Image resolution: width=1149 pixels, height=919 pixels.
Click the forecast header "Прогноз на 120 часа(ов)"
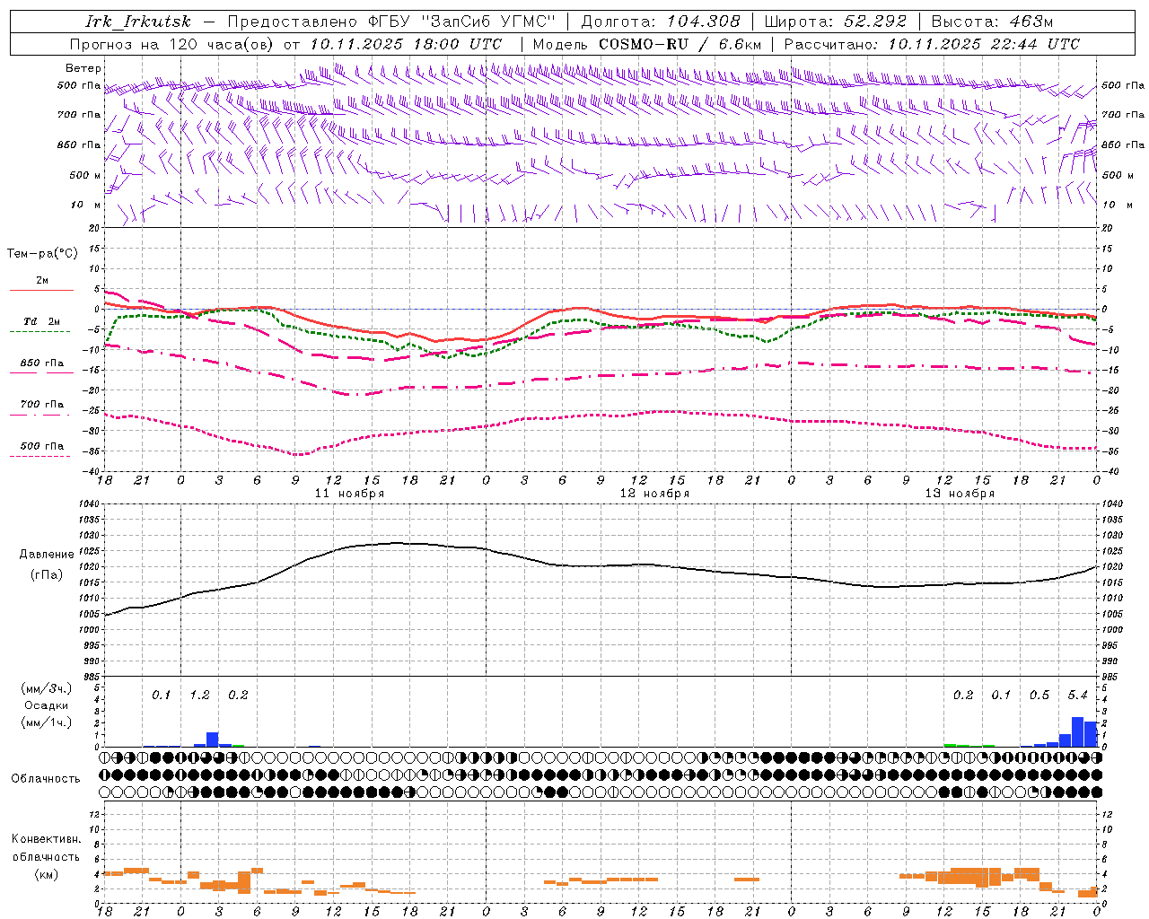click(x=172, y=44)
